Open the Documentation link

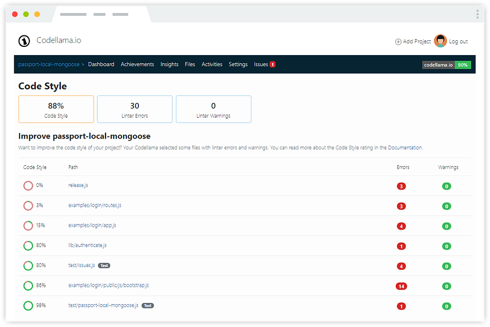(x=405, y=148)
